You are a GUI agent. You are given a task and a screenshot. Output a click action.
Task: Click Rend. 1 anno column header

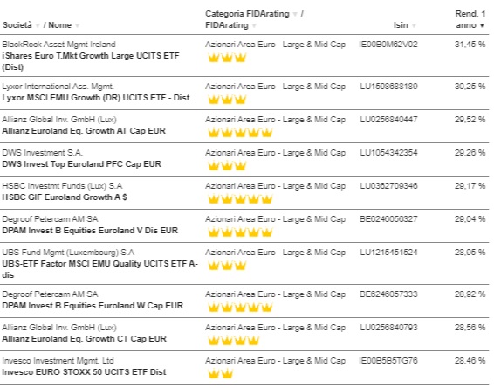coord(470,19)
